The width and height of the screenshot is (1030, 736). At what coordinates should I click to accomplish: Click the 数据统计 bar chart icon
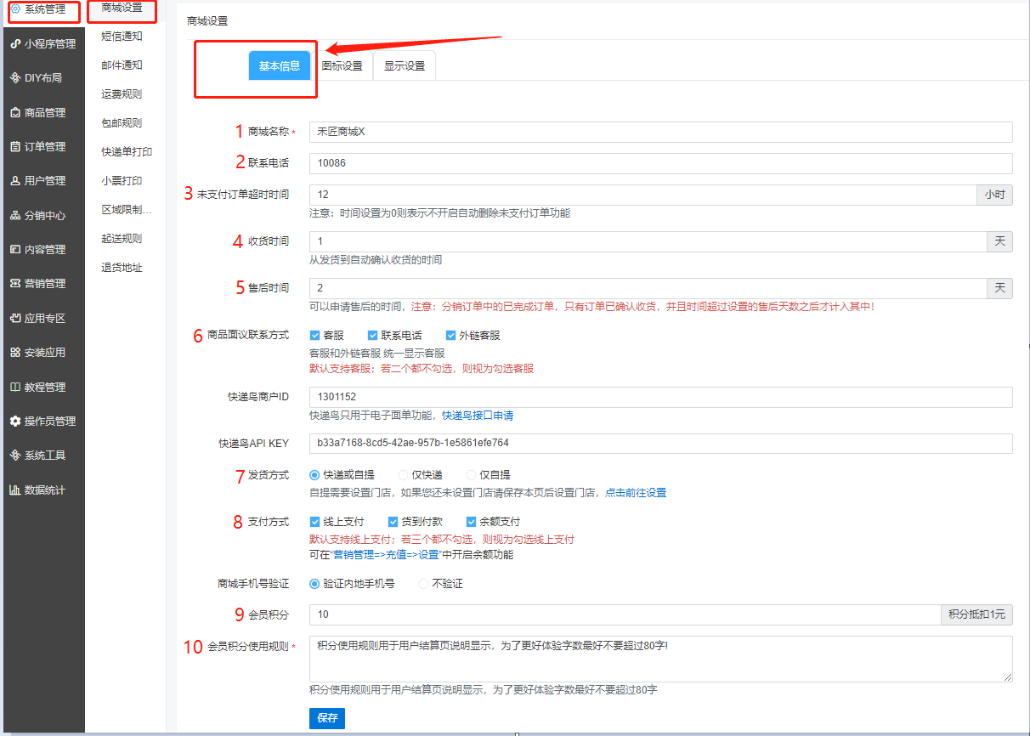click(x=15, y=490)
